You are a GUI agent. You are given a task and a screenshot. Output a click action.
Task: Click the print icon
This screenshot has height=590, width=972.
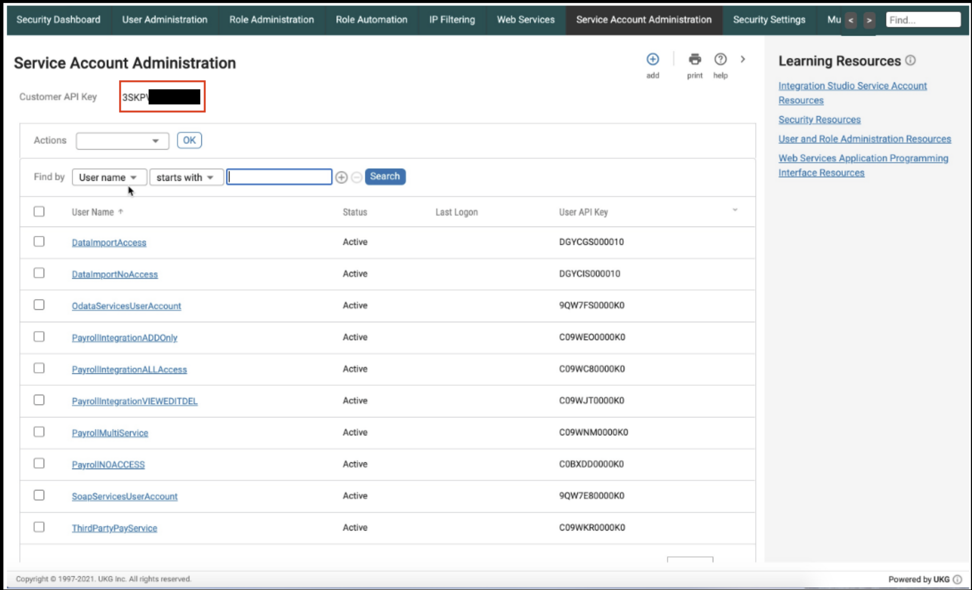pos(694,59)
